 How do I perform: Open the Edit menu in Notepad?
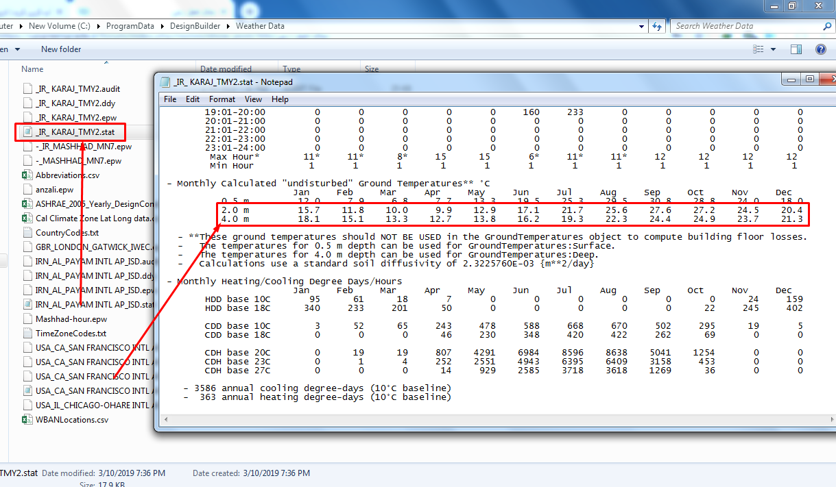193,99
